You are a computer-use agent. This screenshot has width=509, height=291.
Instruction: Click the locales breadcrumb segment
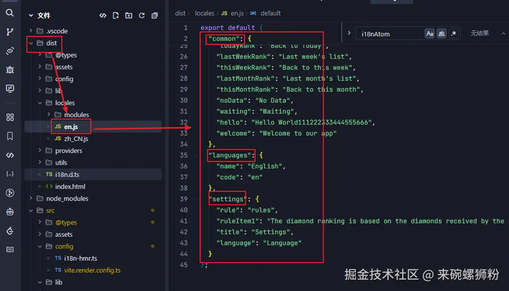(x=205, y=13)
